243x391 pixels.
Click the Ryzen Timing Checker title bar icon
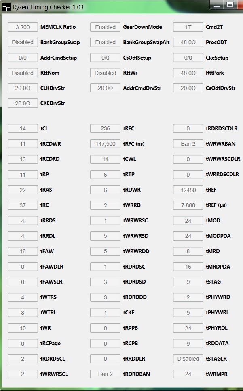[x=6, y=7]
